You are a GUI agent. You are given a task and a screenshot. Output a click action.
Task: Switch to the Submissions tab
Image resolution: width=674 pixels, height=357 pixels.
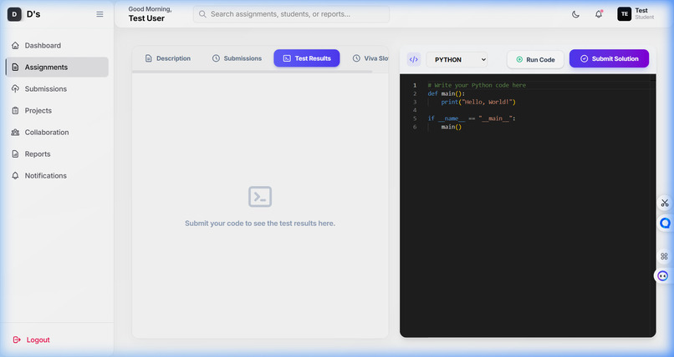[237, 58]
